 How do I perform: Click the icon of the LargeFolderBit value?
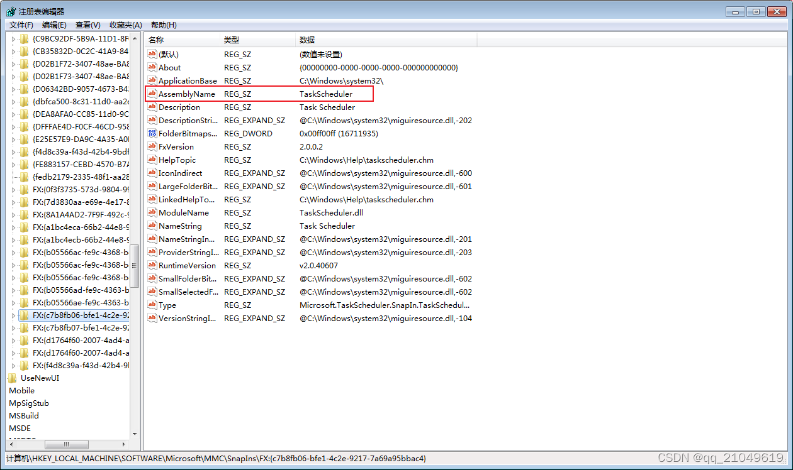click(152, 186)
